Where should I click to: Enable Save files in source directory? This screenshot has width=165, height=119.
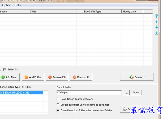(x=58, y=99)
